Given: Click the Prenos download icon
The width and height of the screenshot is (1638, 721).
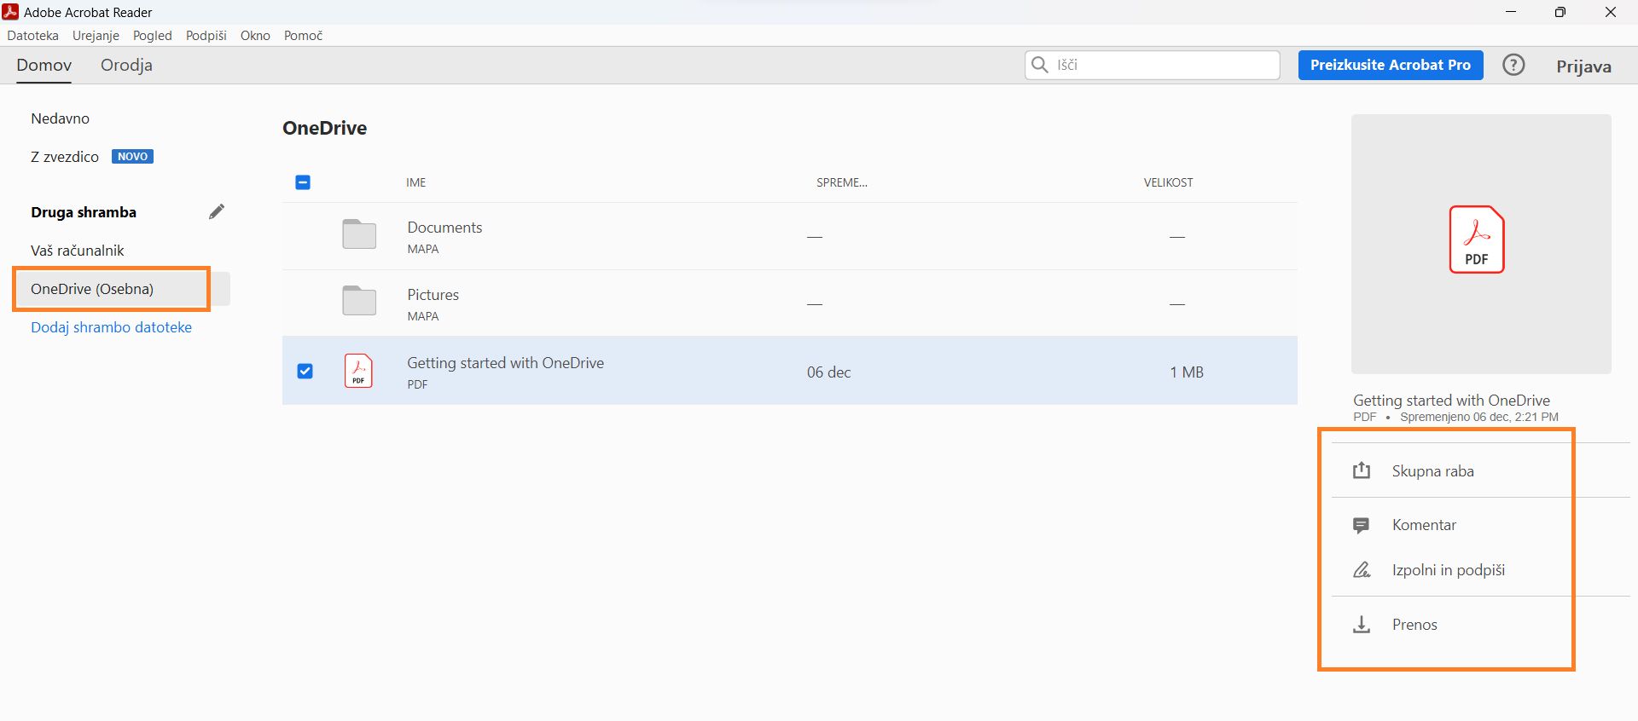Looking at the screenshot, I should point(1362,625).
